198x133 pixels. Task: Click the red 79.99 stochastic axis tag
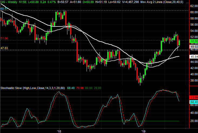click(x=193, y=97)
